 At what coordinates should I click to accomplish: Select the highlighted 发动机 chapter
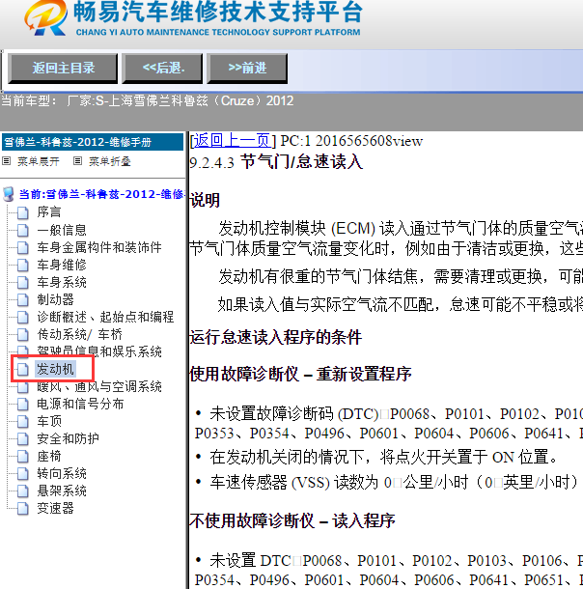point(55,369)
